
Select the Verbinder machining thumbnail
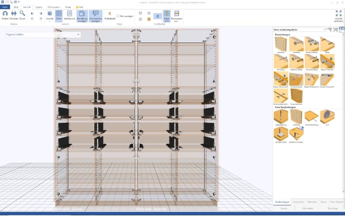(x=296, y=45)
